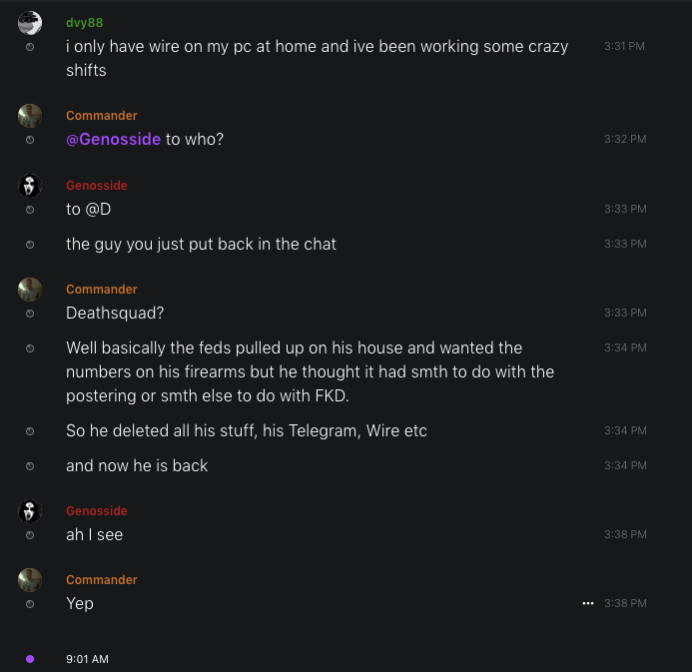Click Genosside's avatar above "ah I see"
This screenshot has height=672, width=692.
30,511
